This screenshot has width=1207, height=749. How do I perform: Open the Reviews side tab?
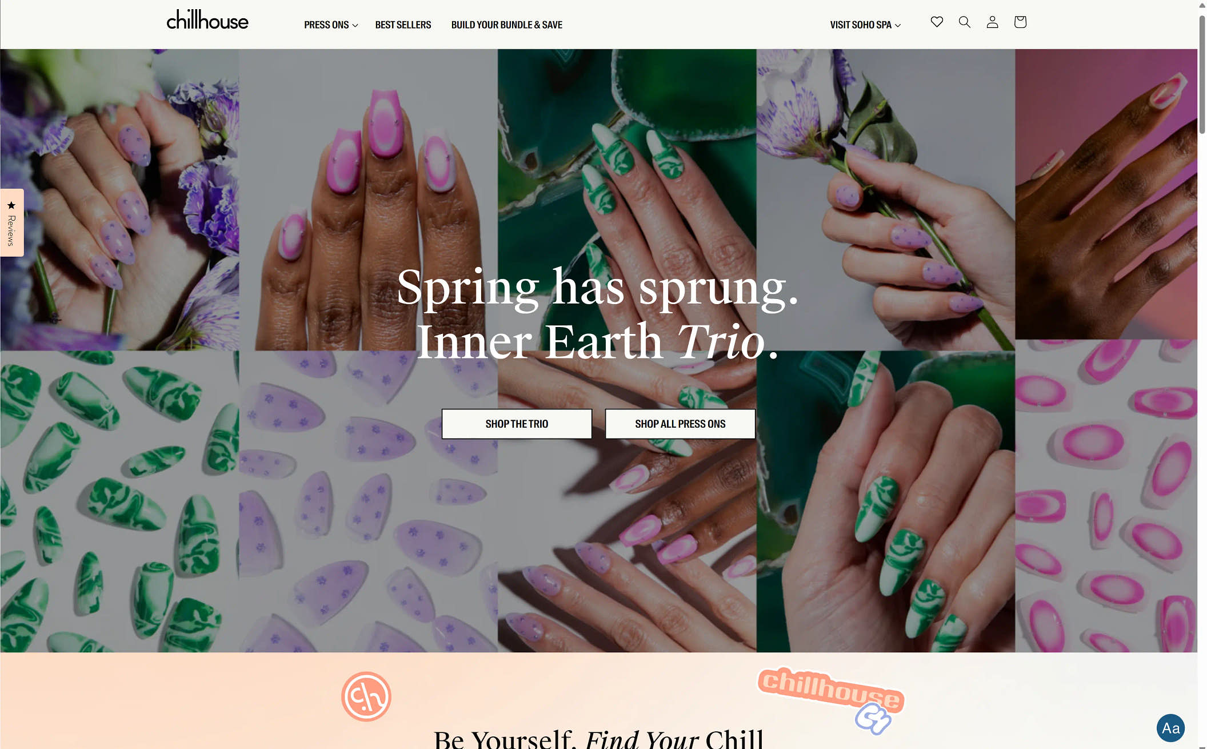[x=11, y=222]
